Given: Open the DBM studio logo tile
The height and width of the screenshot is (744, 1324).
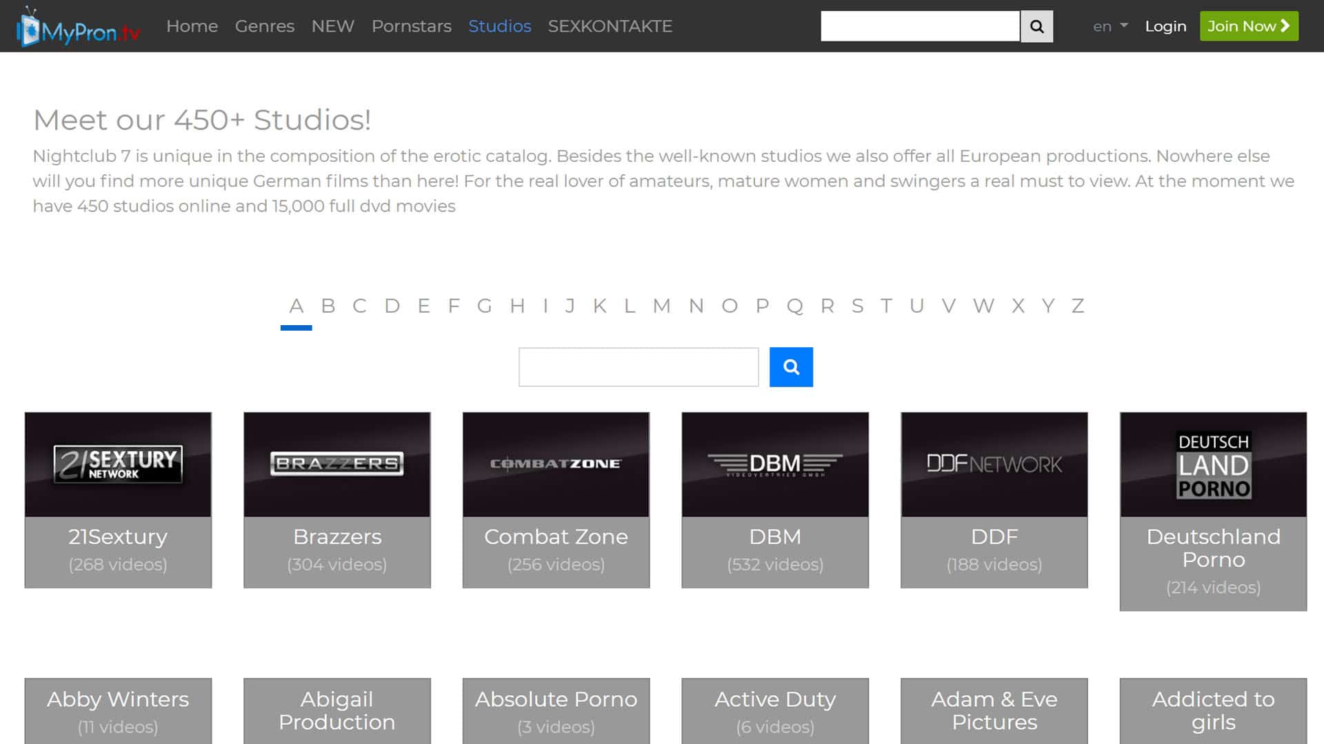Looking at the screenshot, I should click(x=775, y=464).
